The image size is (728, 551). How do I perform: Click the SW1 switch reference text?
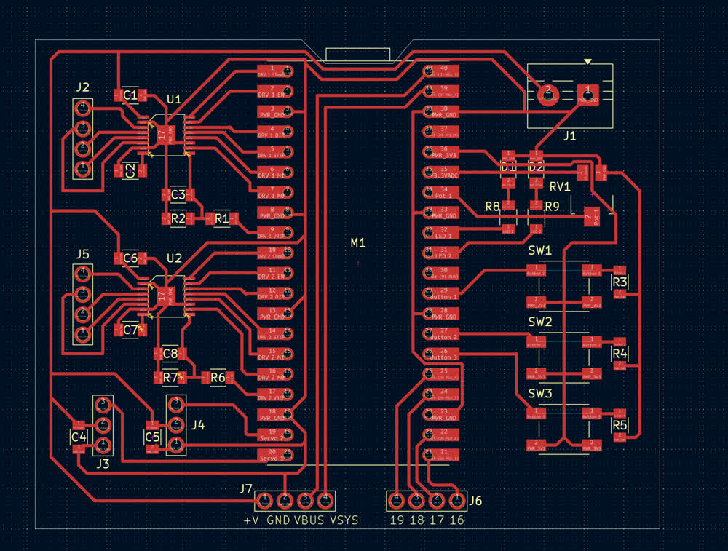(x=540, y=250)
